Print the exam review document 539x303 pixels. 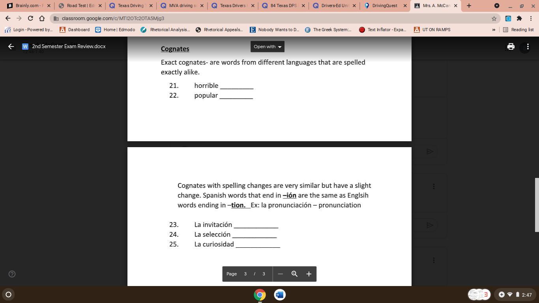coord(511,47)
